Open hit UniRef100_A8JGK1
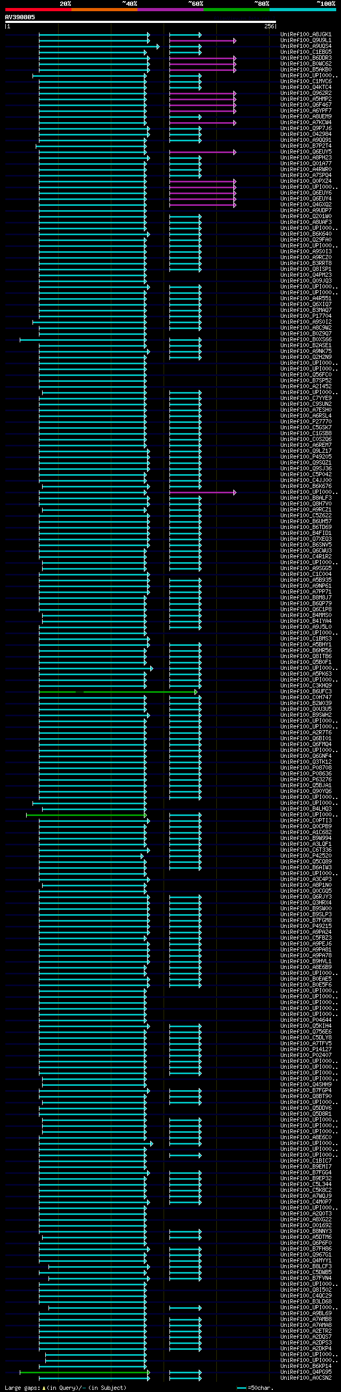341x1392 pixels. 305,35
